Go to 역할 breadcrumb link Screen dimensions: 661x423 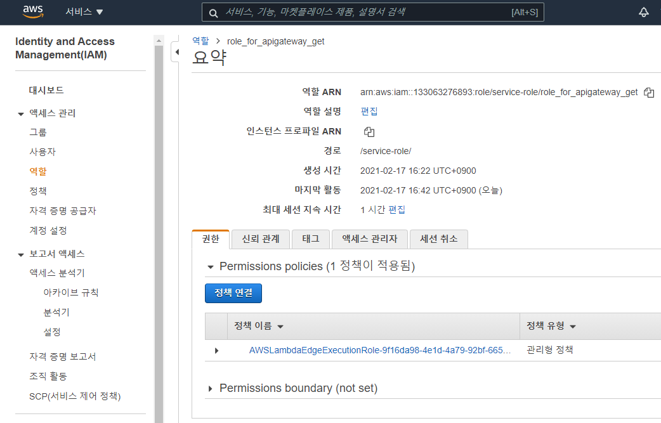click(x=200, y=41)
